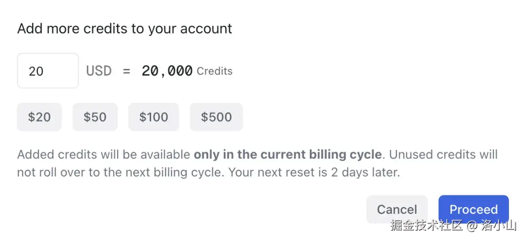Click the 20,000 credits value
This screenshot has width=525, height=240.
click(x=167, y=71)
